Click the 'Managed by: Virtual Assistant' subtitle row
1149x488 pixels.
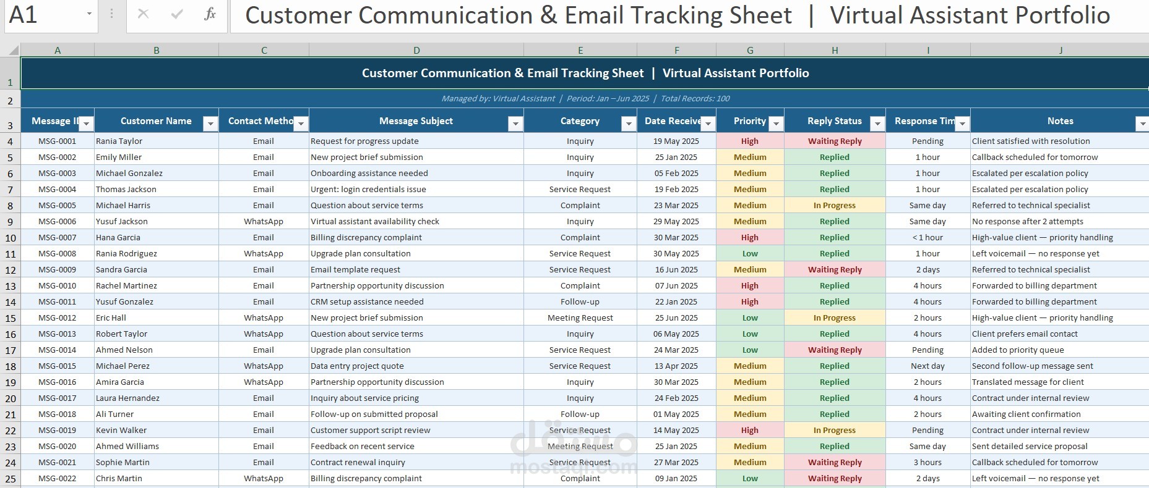[x=585, y=98]
